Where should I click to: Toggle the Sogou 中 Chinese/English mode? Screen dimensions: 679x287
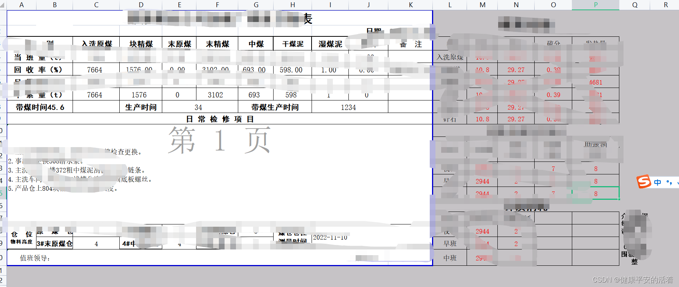[x=657, y=182]
